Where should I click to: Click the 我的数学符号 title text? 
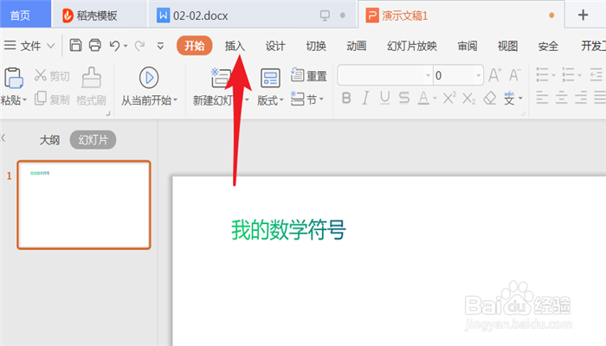[x=288, y=230]
